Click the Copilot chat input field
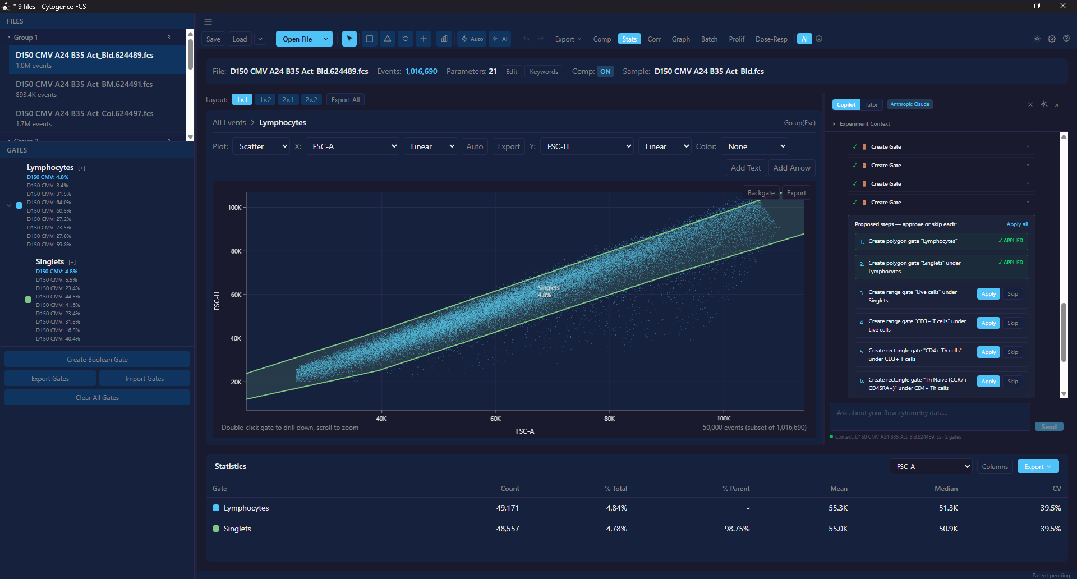 [x=929, y=417]
